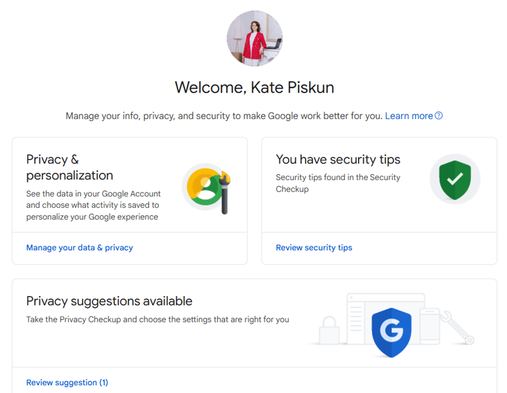Click the help question mark icon
This screenshot has width=507, height=393.
click(439, 116)
